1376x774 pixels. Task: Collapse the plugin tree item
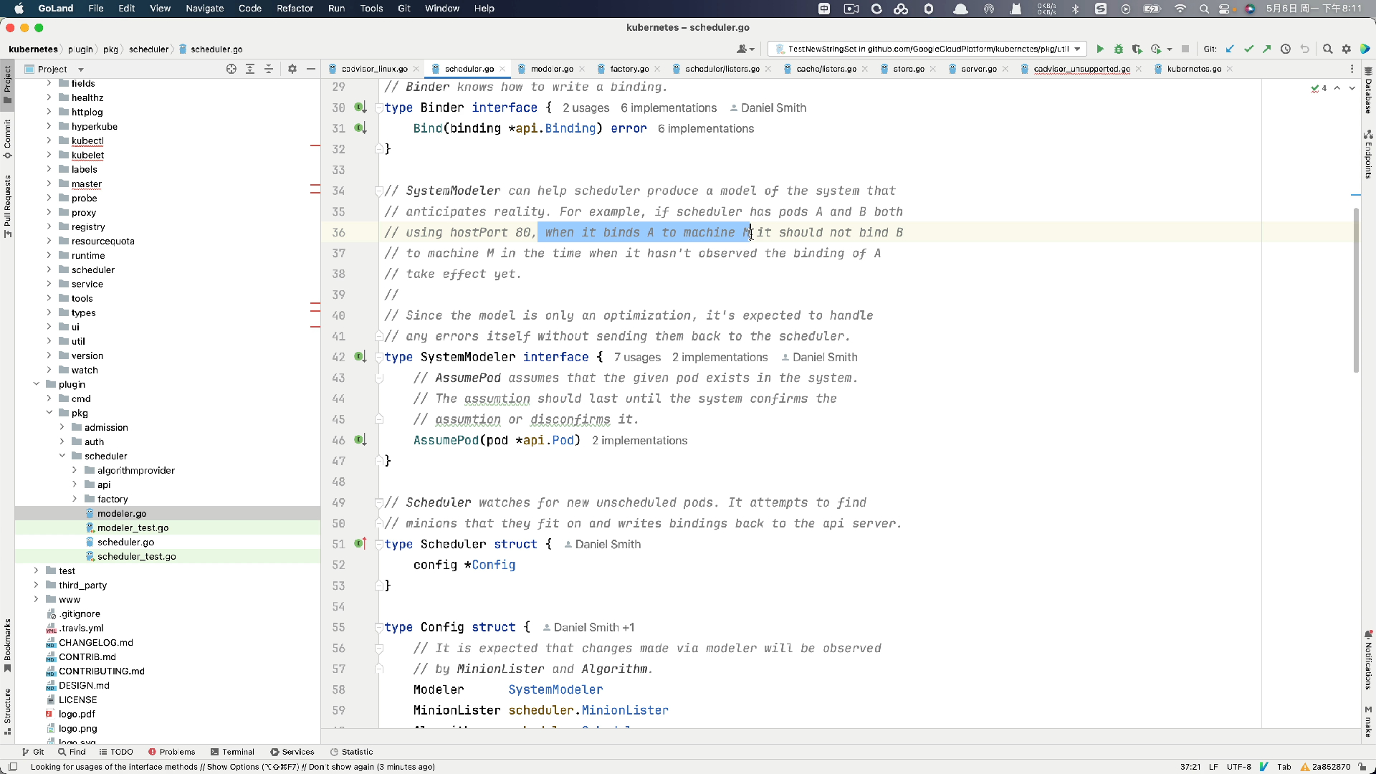tap(35, 383)
